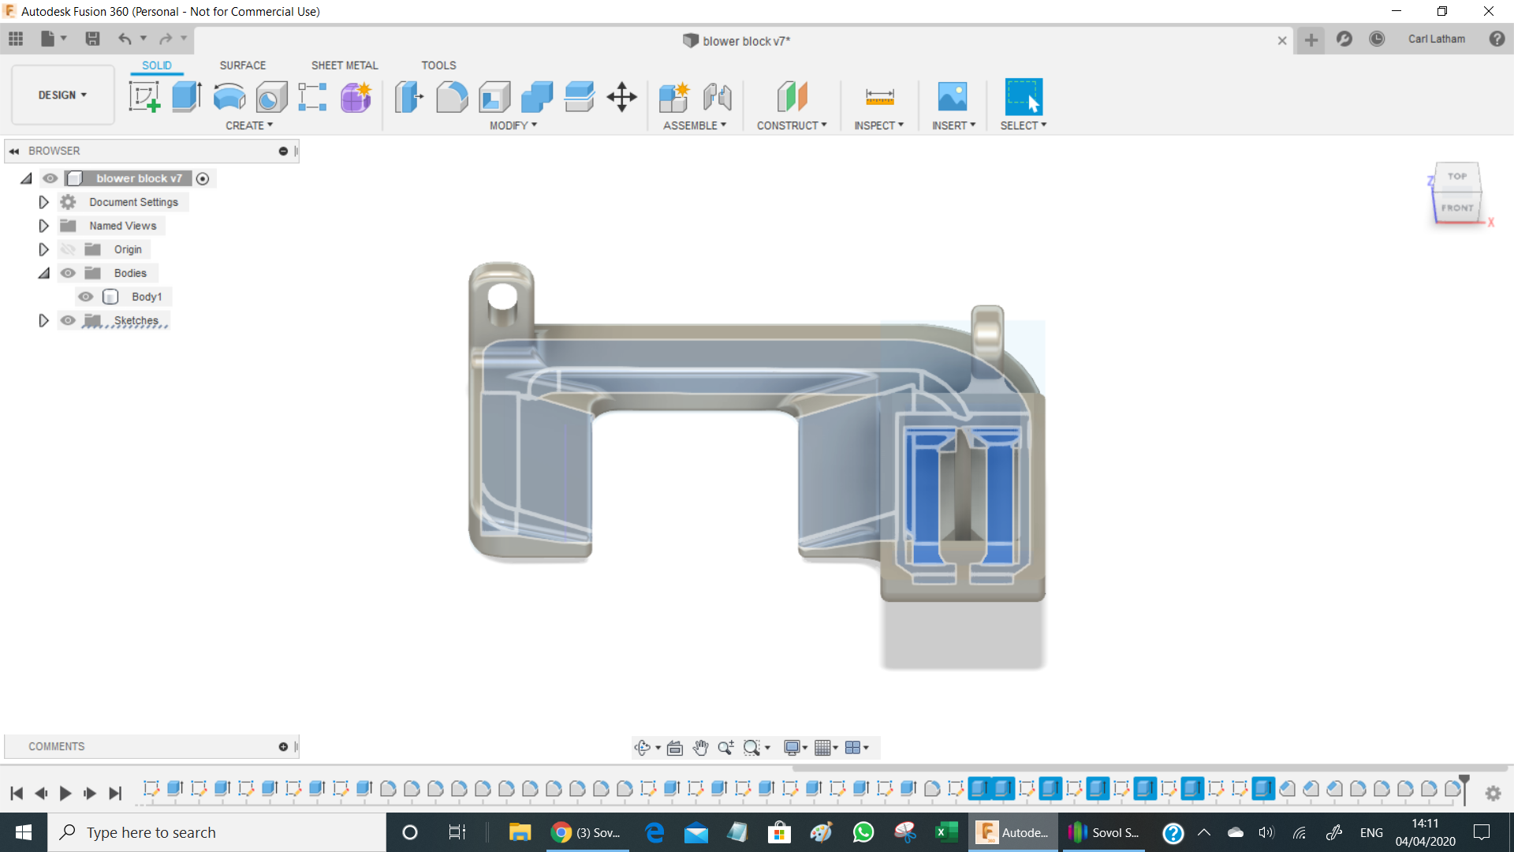This screenshot has width=1514, height=852.
Task: Click the SOLID tab
Action: point(157,65)
